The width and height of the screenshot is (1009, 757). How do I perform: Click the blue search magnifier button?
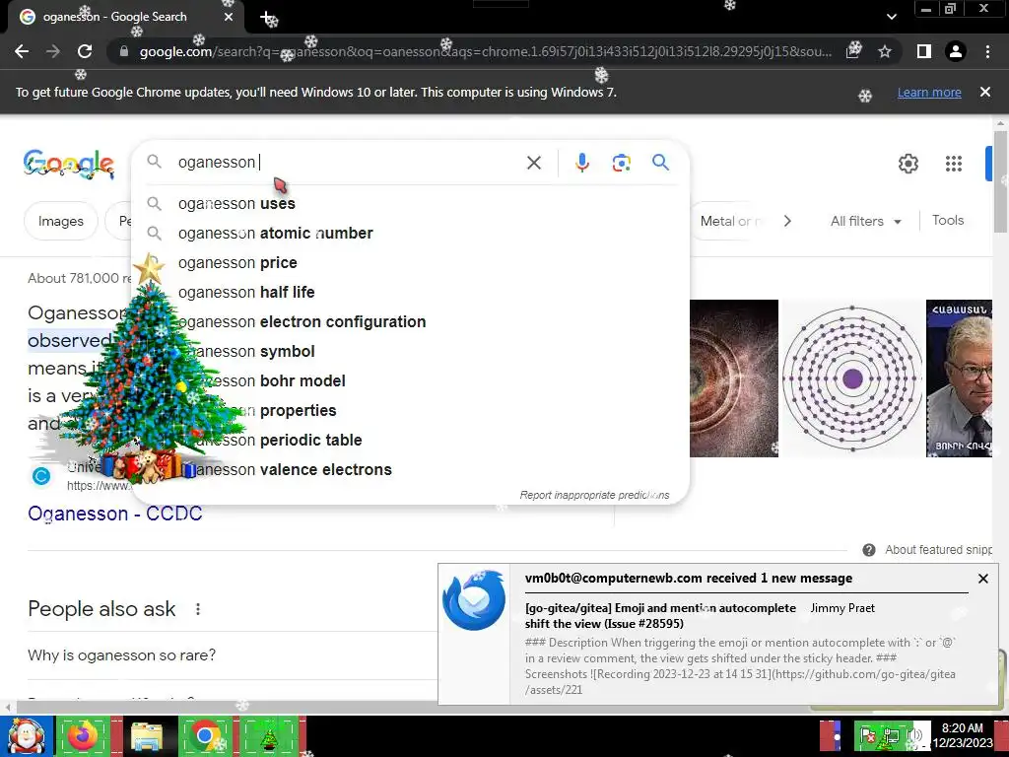point(660,163)
